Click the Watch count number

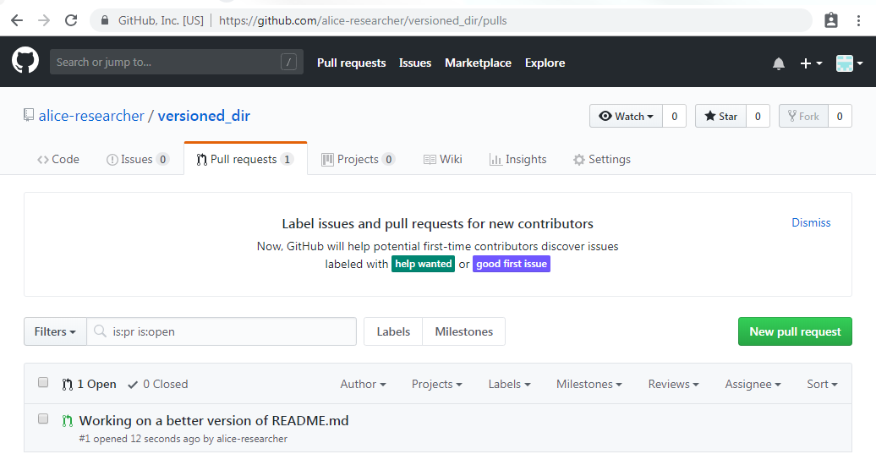pos(674,117)
